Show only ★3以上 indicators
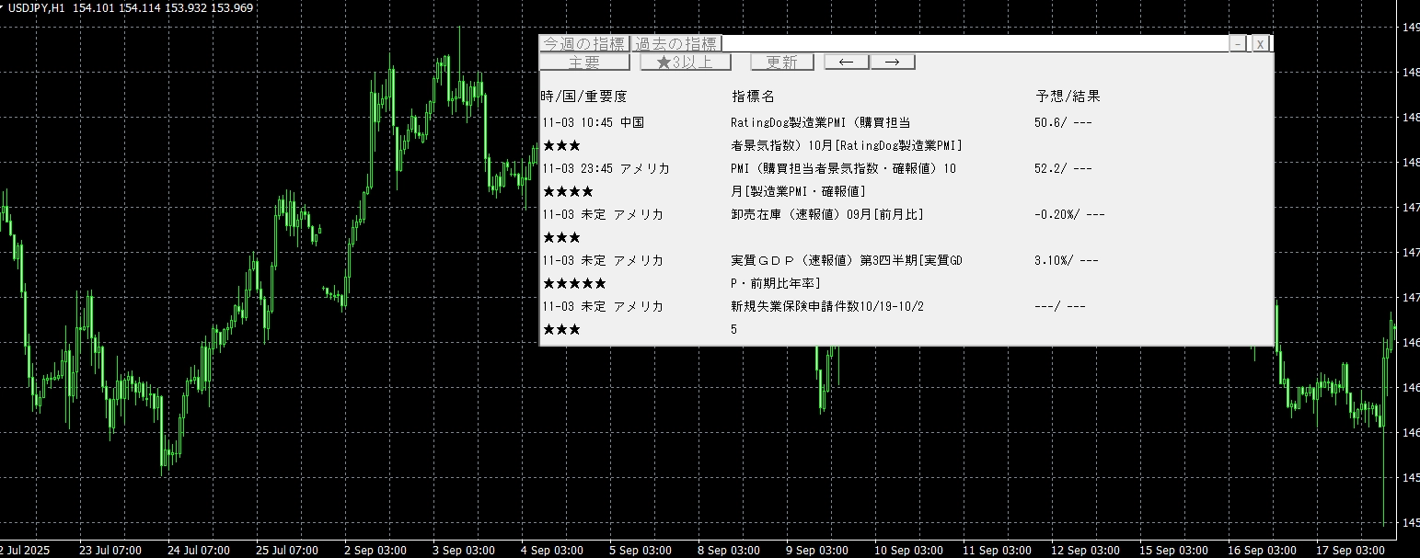Image resolution: width=1420 pixels, height=558 pixels. [x=686, y=62]
